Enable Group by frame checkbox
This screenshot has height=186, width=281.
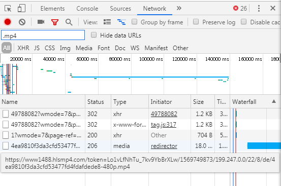coord(135,22)
